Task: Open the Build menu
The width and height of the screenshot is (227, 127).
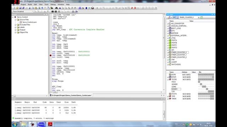Action: [x=30, y=5]
